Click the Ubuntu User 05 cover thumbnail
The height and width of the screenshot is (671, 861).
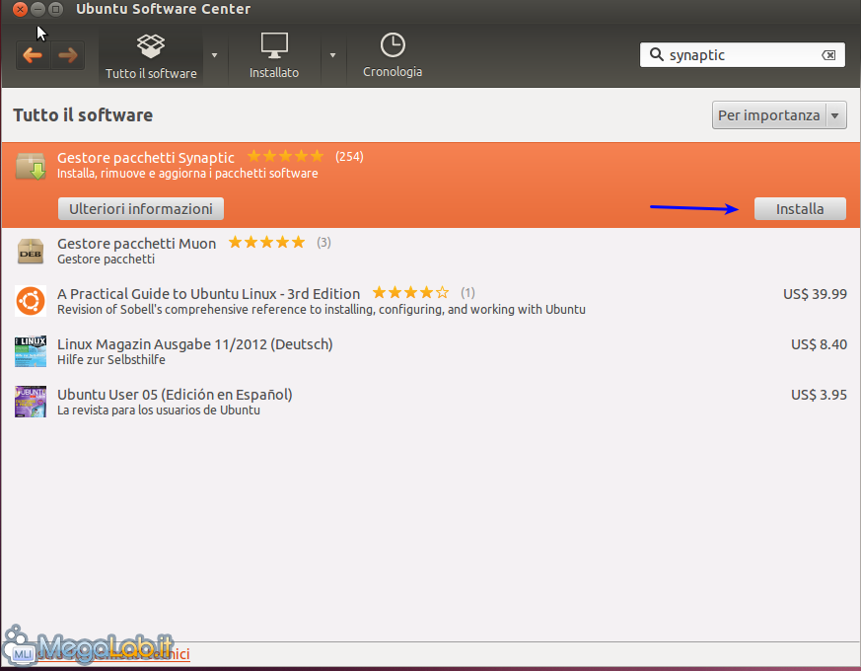coord(31,402)
